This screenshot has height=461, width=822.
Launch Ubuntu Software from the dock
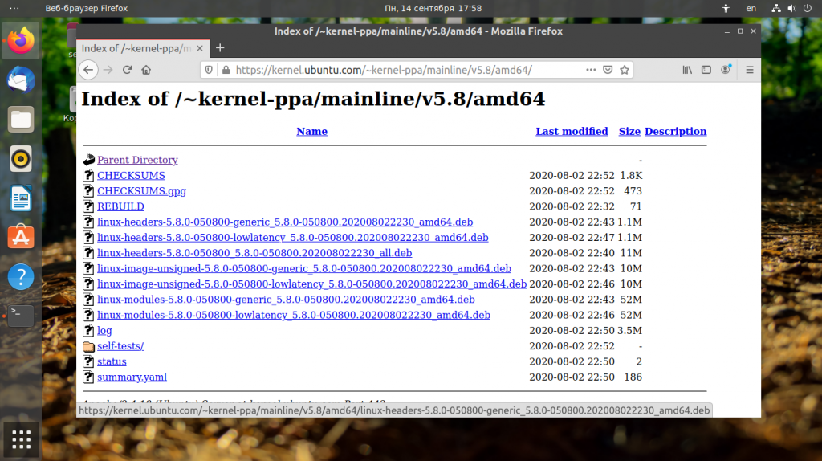21,238
